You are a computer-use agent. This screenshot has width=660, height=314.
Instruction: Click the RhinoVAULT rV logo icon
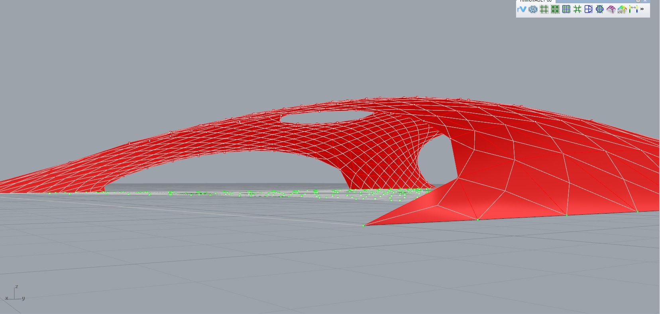(521, 9)
